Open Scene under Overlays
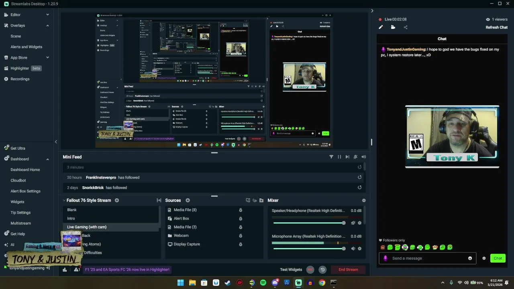514x289 pixels. [16, 36]
